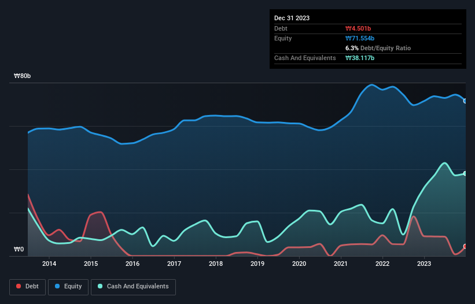Click the red Debt legend dot

19,286
